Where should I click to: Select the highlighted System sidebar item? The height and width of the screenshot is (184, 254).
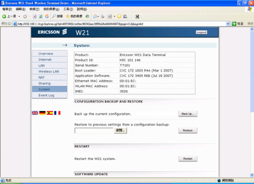pyautogui.click(x=50, y=89)
